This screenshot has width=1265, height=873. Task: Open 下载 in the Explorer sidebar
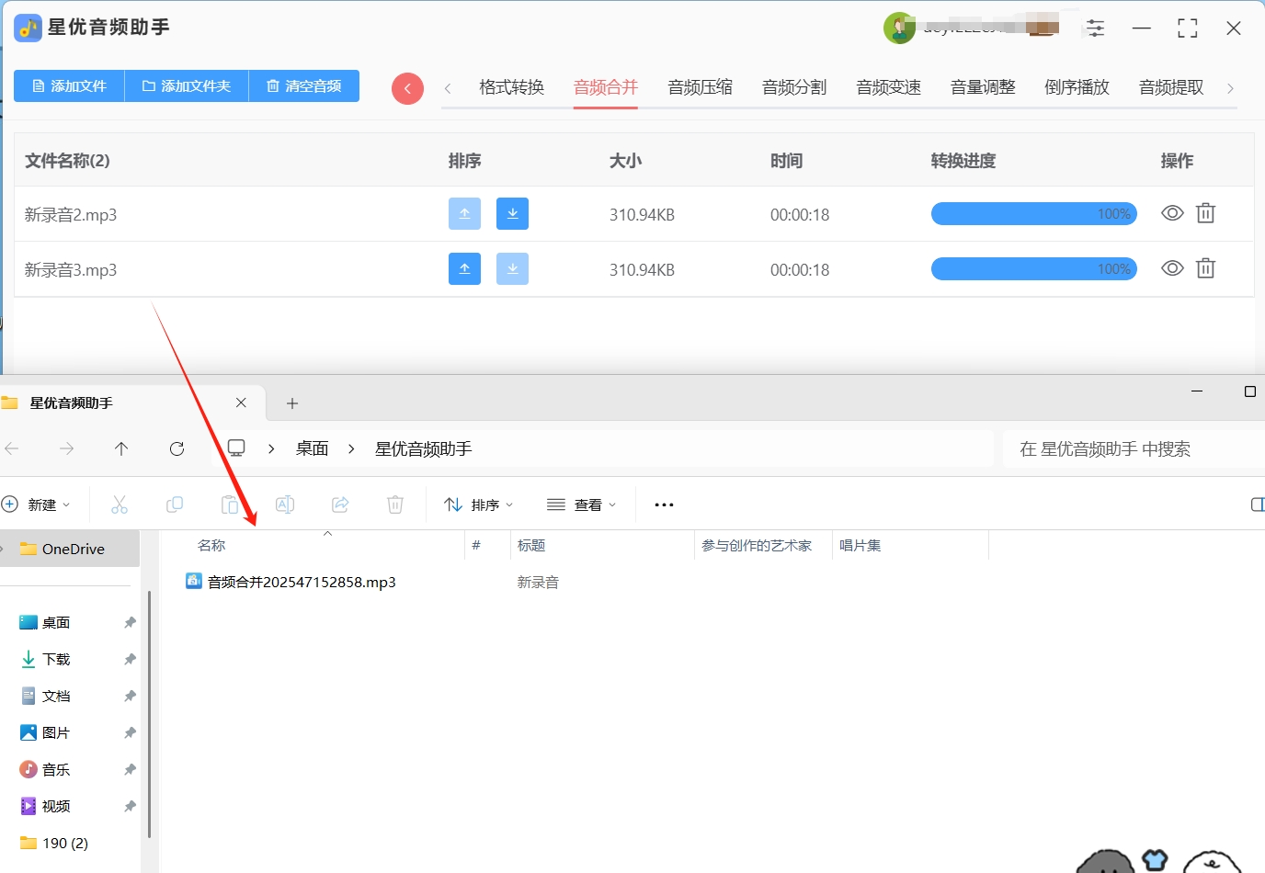click(56, 659)
